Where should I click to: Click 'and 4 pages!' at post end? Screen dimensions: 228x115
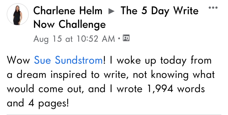(38, 104)
